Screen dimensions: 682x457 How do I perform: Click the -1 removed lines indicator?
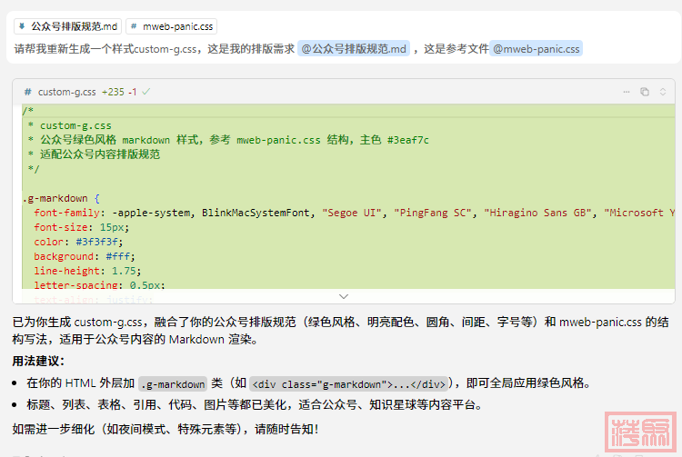(x=133, y=92)
